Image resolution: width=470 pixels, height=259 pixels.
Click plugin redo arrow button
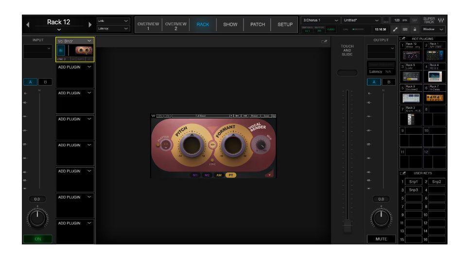point(168,116)
